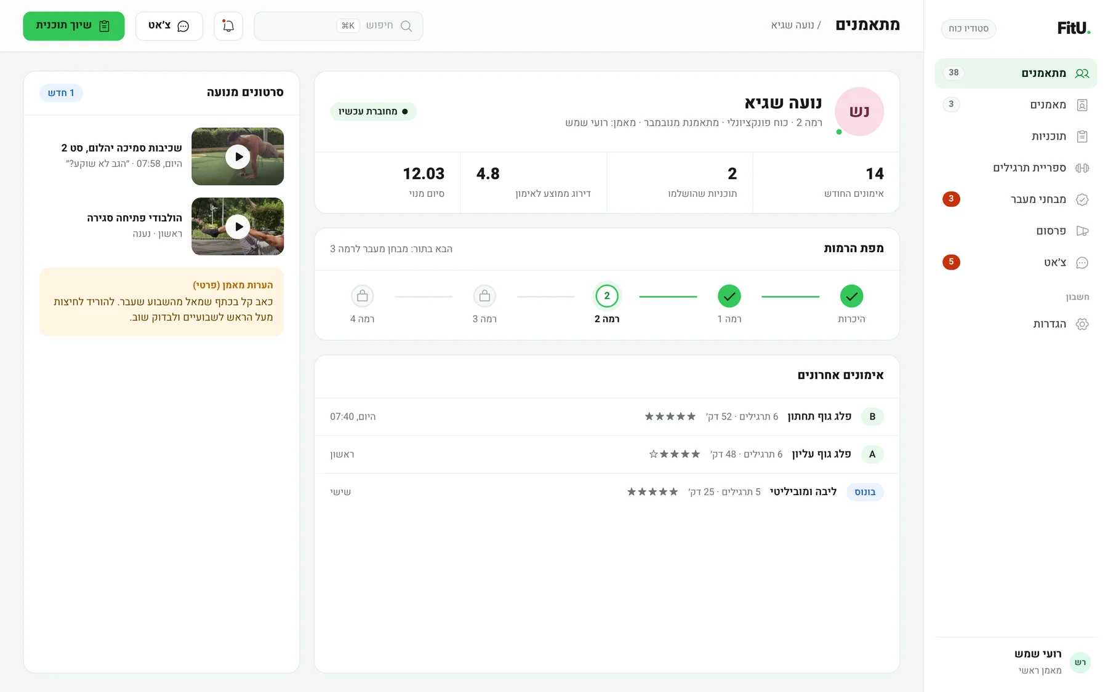Image resolution: width=1108 pixels, height=692 pixels.
Task: Click the FitU logo
Action: 1074,28
